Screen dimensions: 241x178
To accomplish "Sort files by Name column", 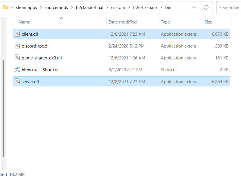I will [24, 22].
